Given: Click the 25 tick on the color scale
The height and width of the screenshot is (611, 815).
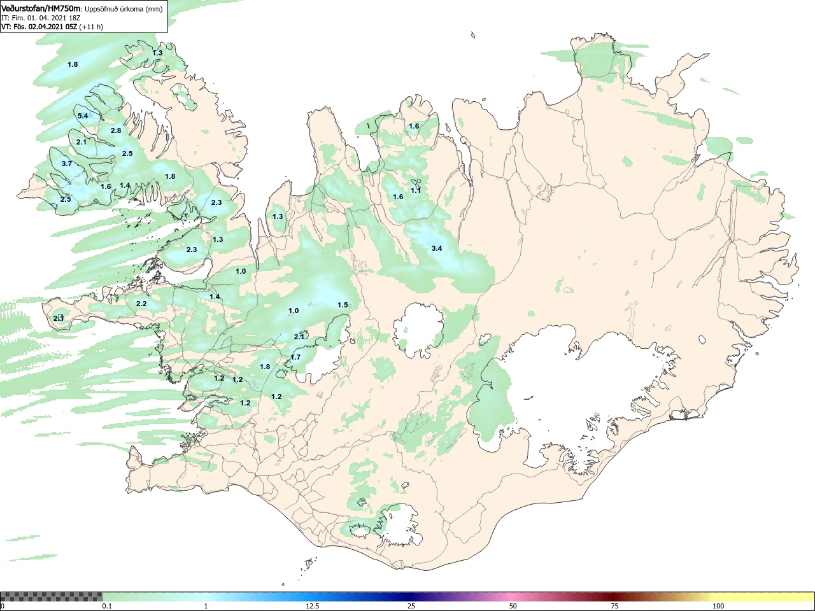Looking at the screenshot, I should point(411,606).
